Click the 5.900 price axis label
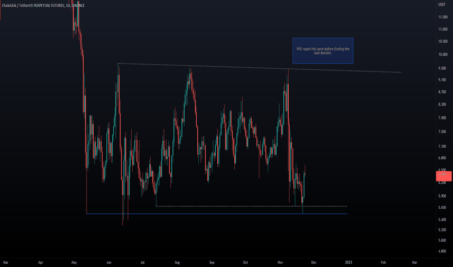This screenshot has height=267, width=453. coord(442,196)
